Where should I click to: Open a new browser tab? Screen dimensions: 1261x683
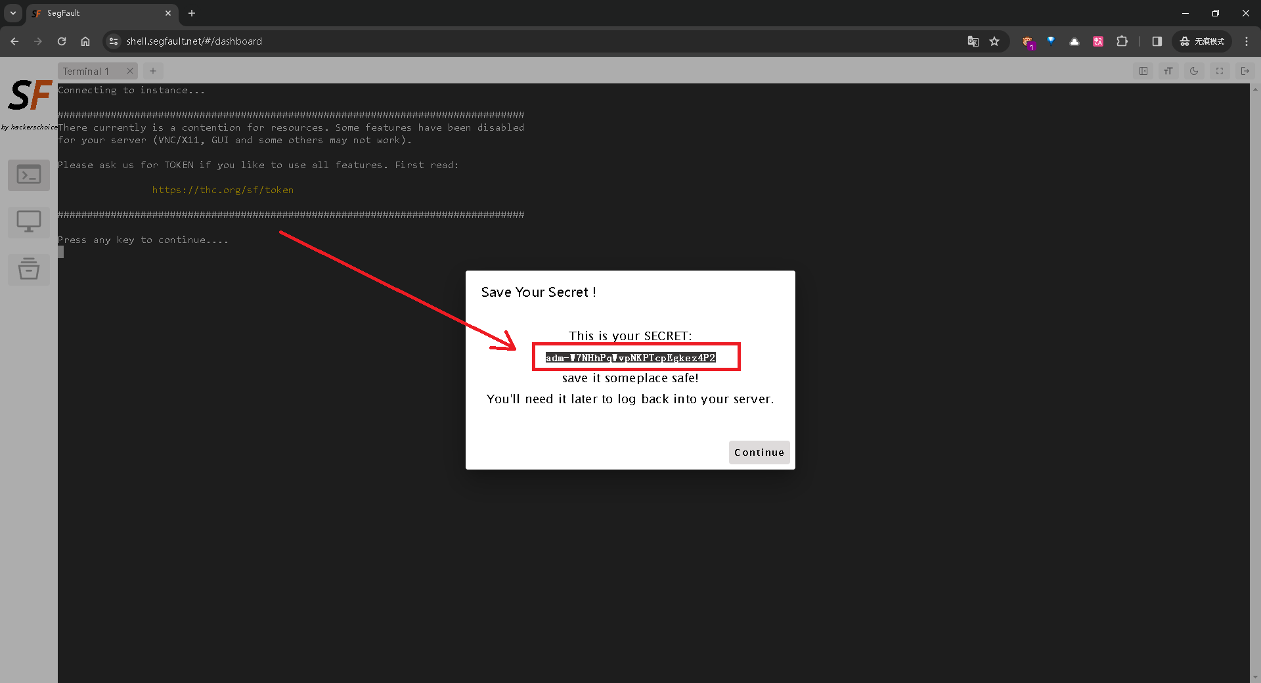tap(192, 13)
